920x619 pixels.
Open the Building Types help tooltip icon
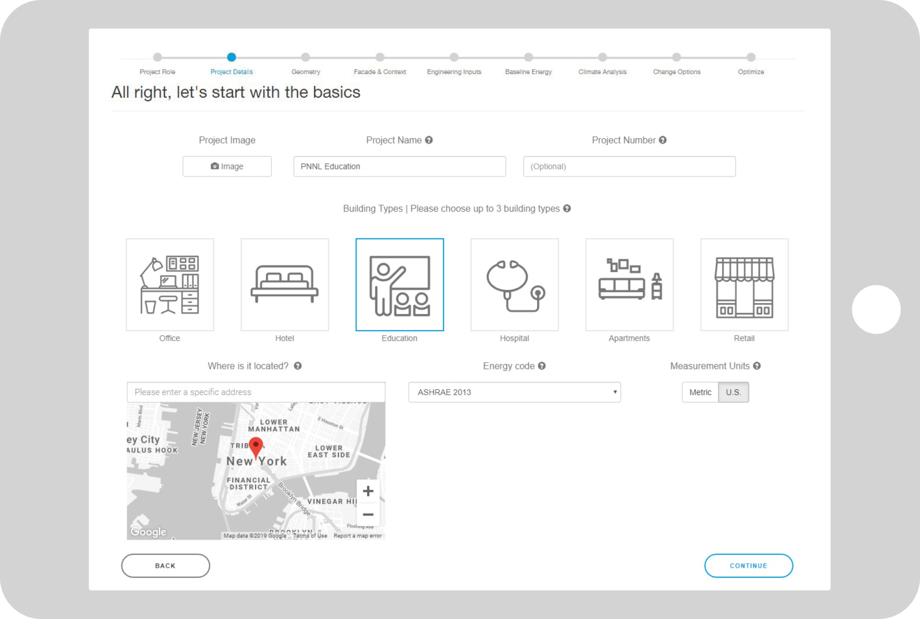[x=567, y=208]
